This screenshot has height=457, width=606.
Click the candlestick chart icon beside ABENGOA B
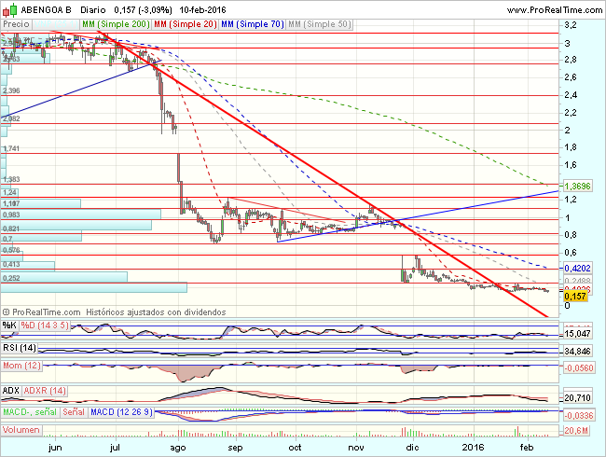pyautogui.click(x=10, y=9)
